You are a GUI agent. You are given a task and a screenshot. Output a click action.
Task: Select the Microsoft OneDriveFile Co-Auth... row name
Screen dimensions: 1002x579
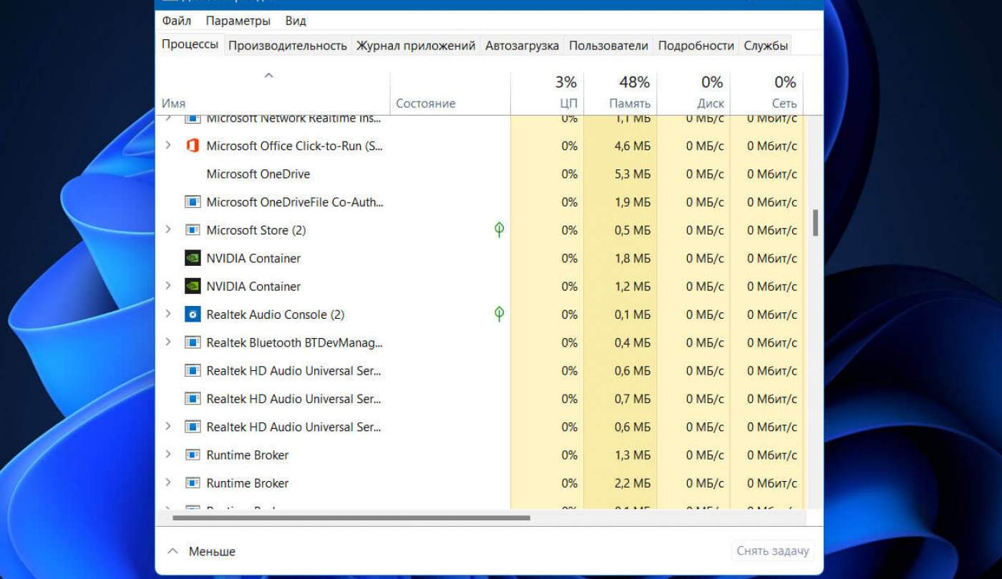pyautogui.click(x=295, y=202)
